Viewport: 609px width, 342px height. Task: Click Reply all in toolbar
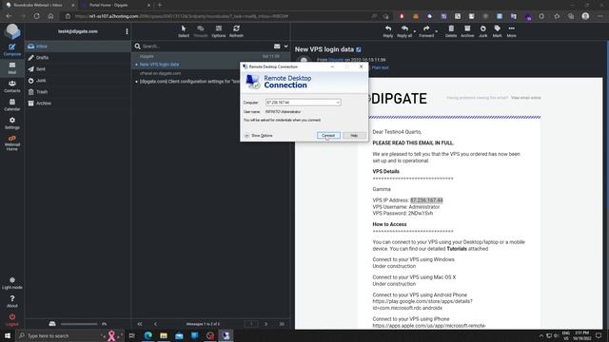[404, 31]
